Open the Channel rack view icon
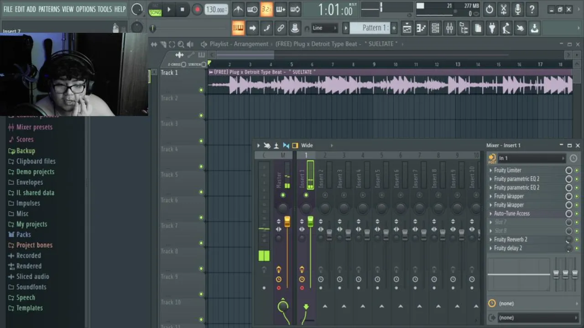Viewport: 584px width, 328px height. point(435,28)
